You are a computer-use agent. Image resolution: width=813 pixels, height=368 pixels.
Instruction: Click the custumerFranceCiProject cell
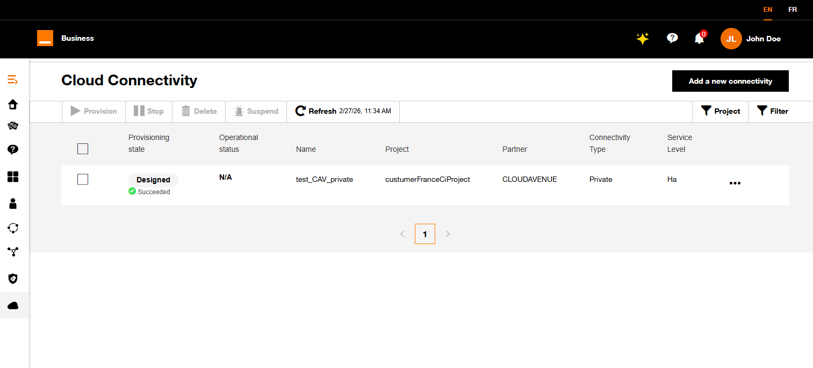(x=428, y=179)
